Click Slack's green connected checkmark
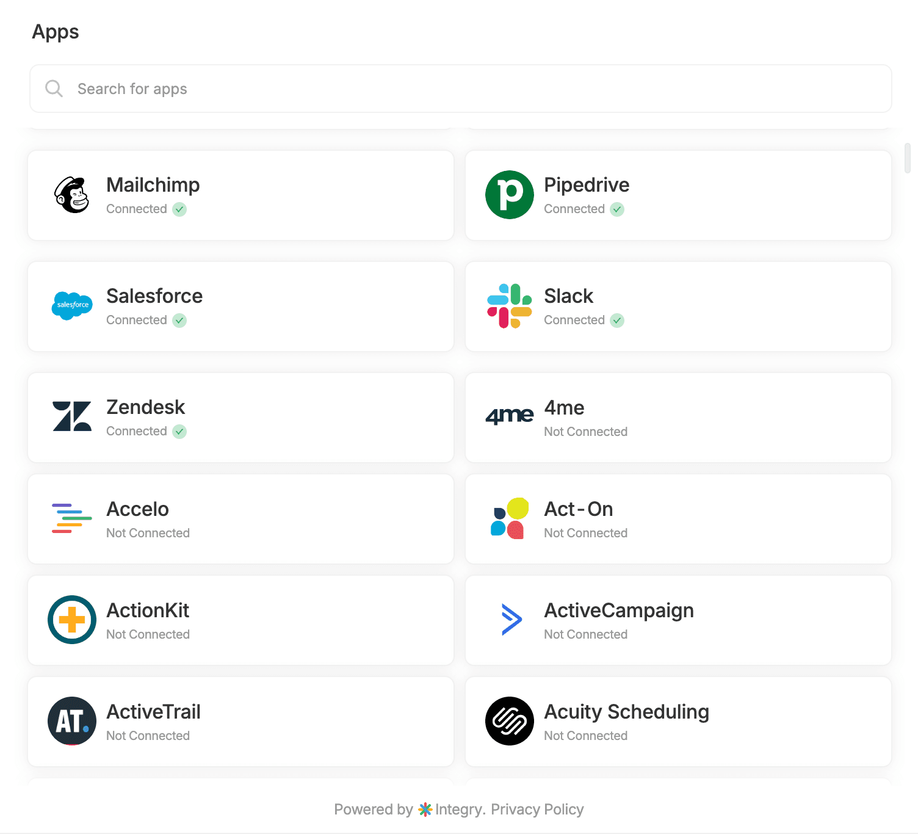Screen dimensions: 918x834 pos(617,321)
